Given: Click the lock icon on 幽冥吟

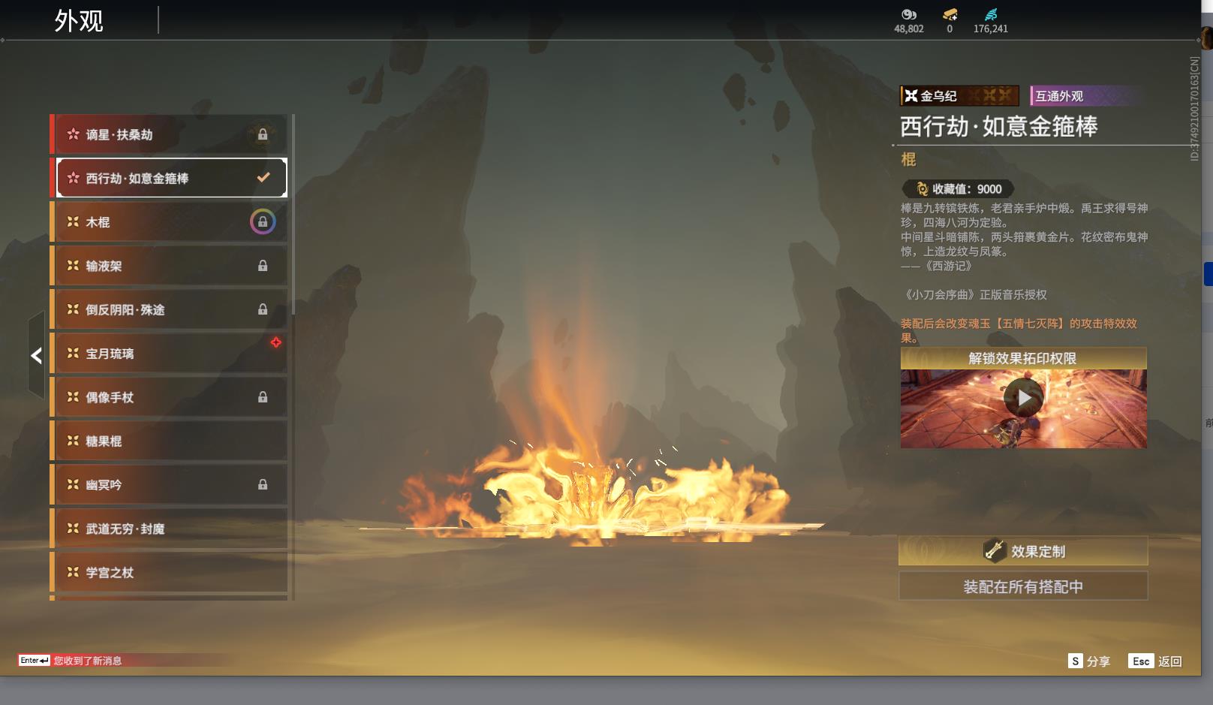Looking at the screenshot, I should click(x=263, y=485).
